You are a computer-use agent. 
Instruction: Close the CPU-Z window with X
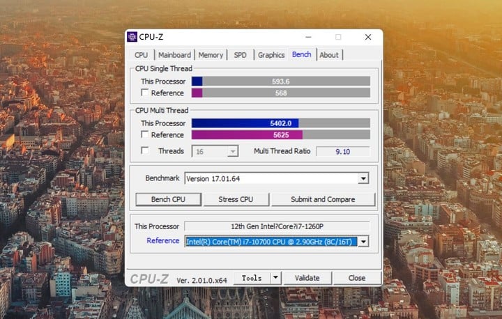click(368, 37)
